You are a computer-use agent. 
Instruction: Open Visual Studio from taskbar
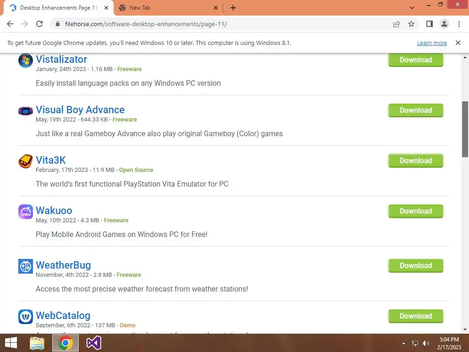tap(93, 343)
